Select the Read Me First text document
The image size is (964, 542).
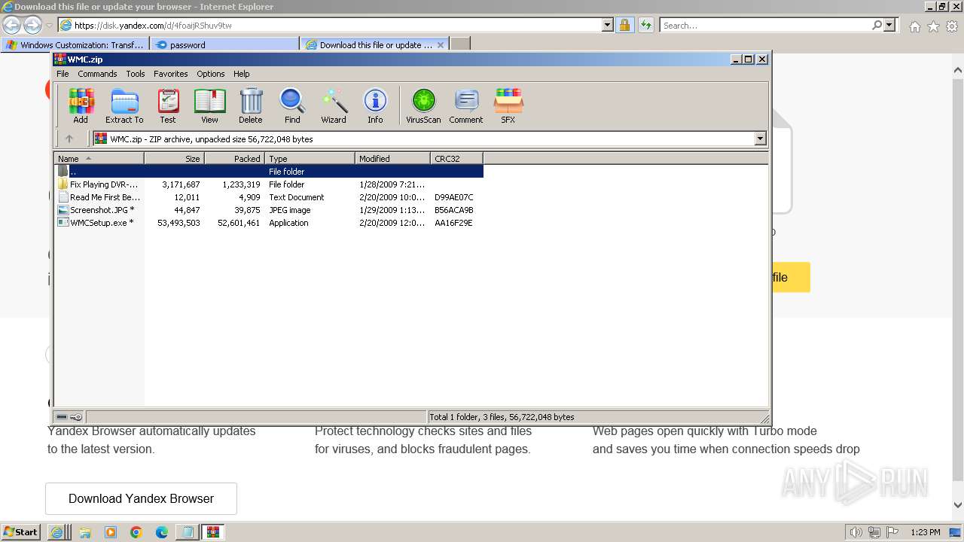point(269,197)
